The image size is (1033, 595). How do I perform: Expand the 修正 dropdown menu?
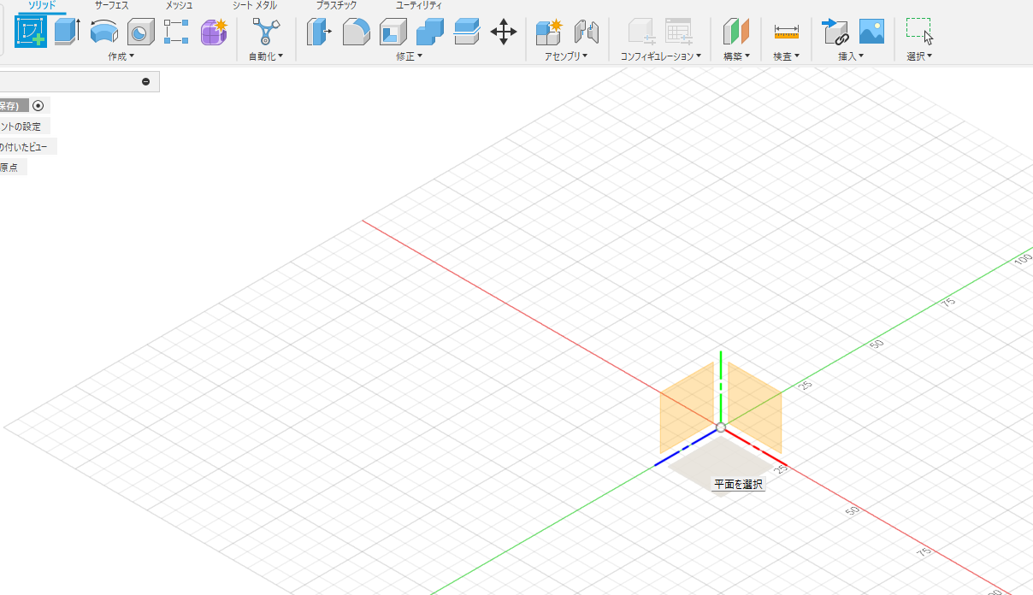tap(409, 56)
